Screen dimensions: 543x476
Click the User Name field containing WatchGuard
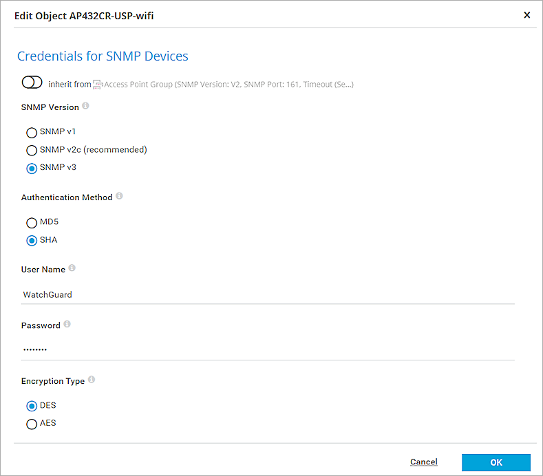[x=268, y=294]
